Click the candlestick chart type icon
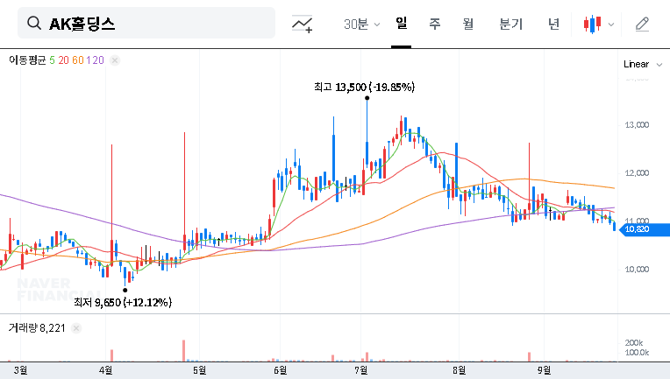Screen dimensions: 670x379 click(x=592, y=25)
